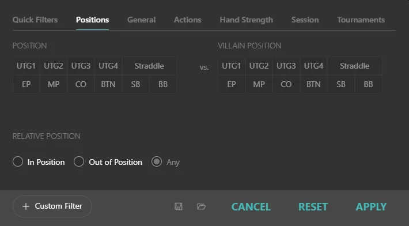Toggle villain position CO
The height and width of the screenshot is (226, 409).
286,84
